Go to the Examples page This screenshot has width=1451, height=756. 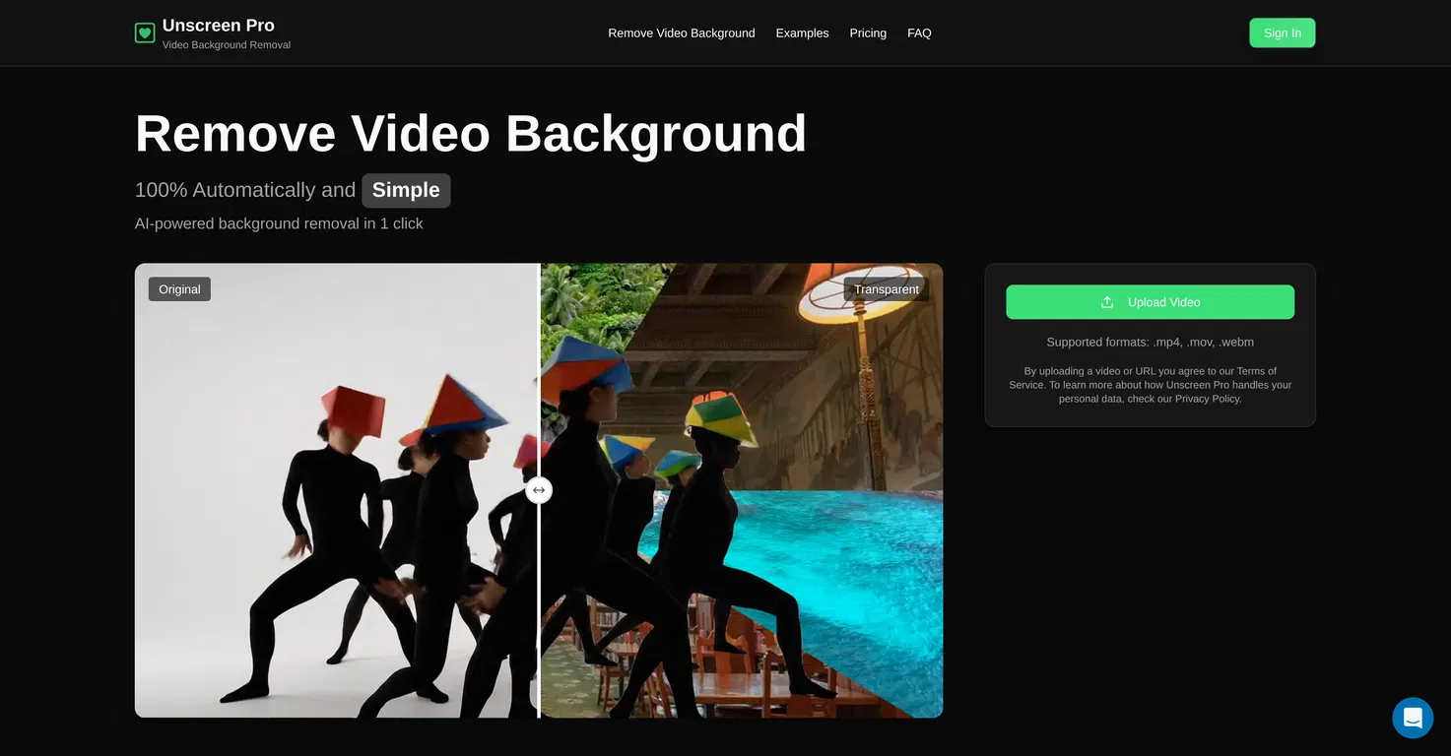(x=802, y=33)
